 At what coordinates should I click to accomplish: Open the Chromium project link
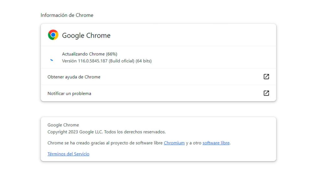point(175,143)
